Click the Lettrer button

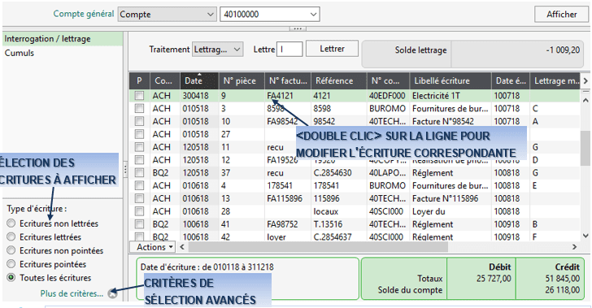332,49
